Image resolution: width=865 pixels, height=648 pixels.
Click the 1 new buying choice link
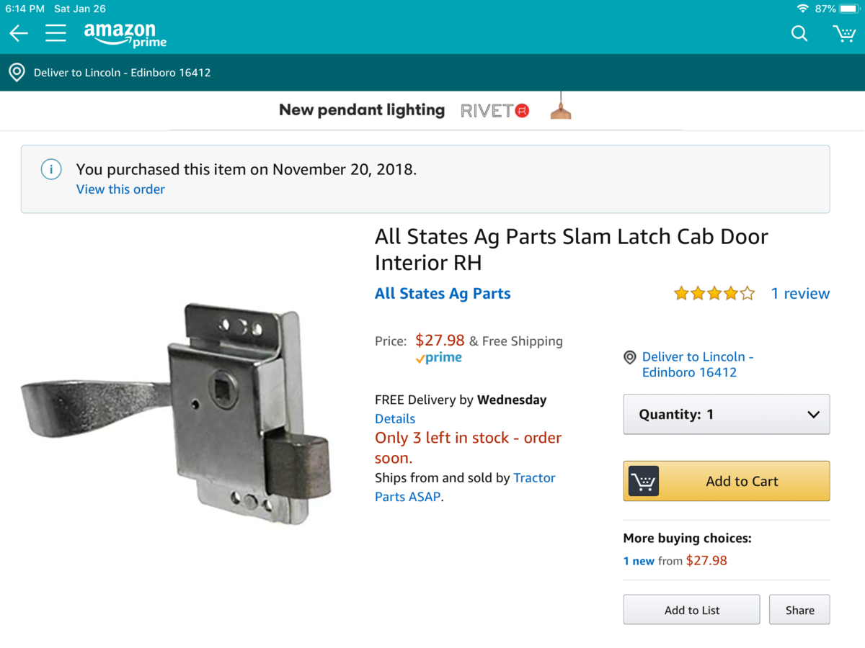coord(639,561)
